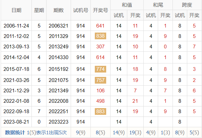Click the 开奖号 column header

(x=100, y=10)
